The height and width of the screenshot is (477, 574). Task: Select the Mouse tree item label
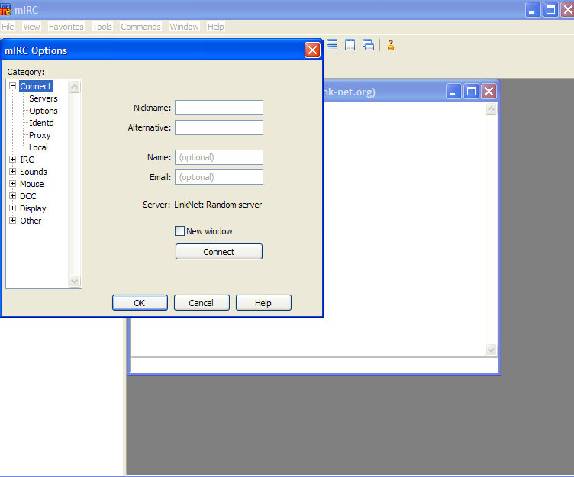(32, 184)
